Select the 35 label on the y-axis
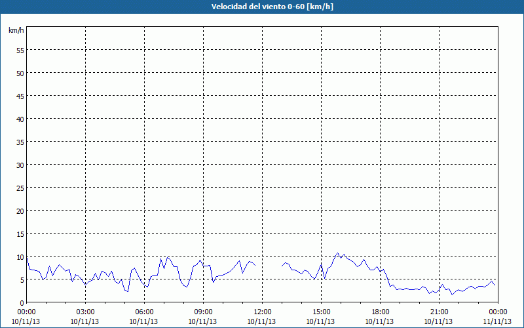Image resolution: width=524 pixels, height=328 pixels. (x=20, y=142)
